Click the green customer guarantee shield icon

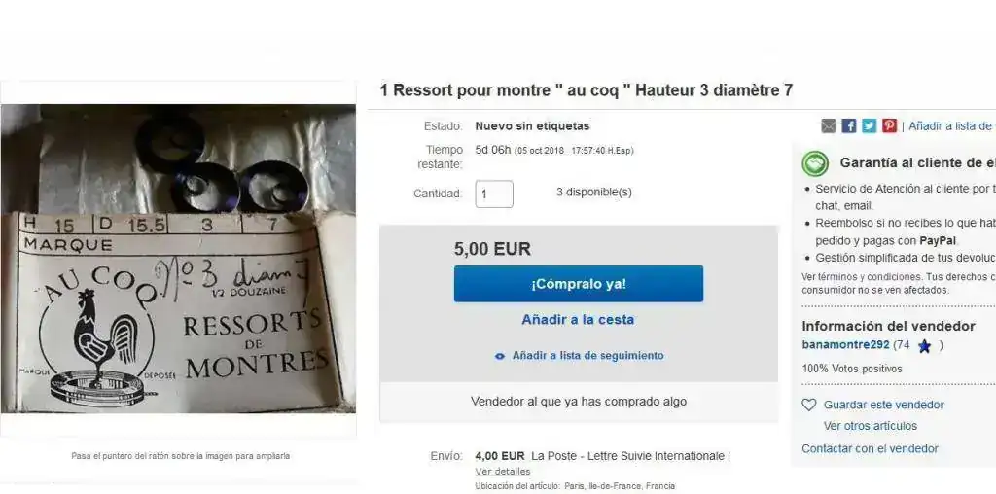(815, 163)
